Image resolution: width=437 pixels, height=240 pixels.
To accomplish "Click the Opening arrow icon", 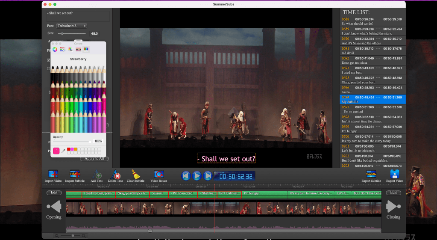I will (54, 207).
